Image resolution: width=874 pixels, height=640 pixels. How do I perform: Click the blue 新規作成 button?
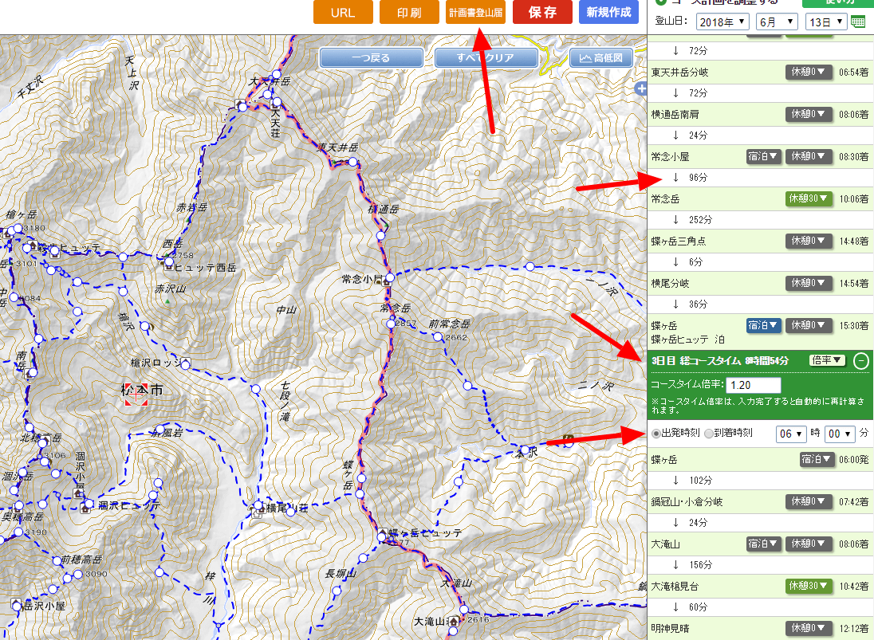click(608, 12)
